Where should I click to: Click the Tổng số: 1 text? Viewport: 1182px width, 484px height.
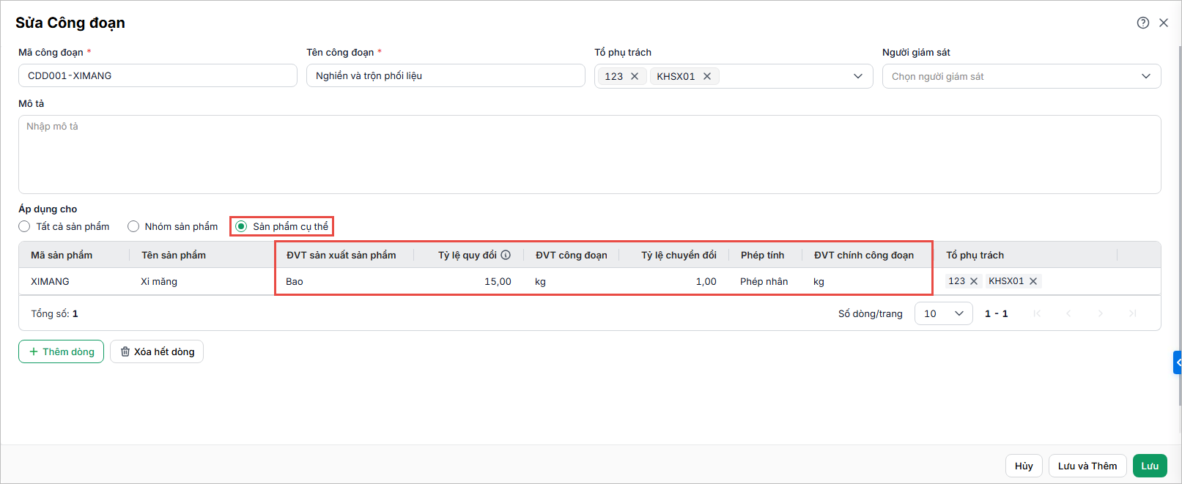coord(54,313)
